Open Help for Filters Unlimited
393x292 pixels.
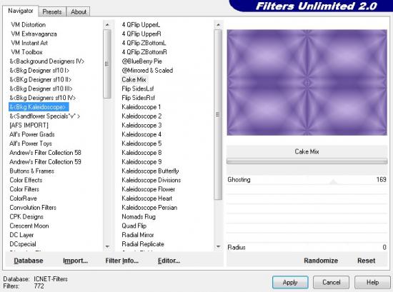point(372,282)
